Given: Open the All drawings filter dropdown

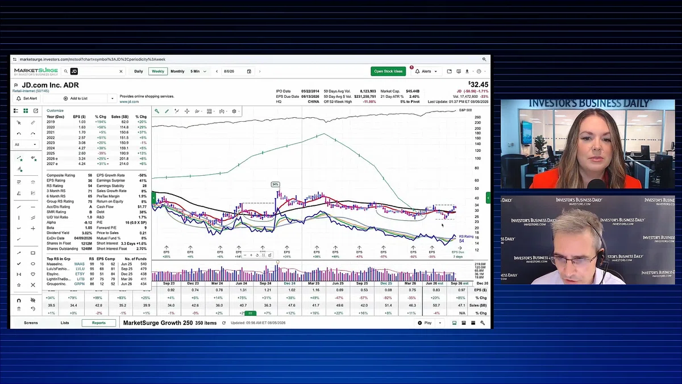Looking at the screenshot, I should tap(26, 145).
